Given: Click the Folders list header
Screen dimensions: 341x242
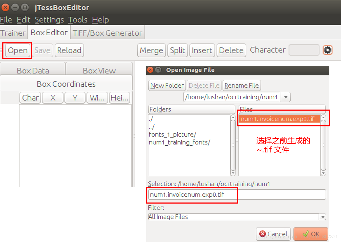Looking at the screenshot, I should 191,109.
